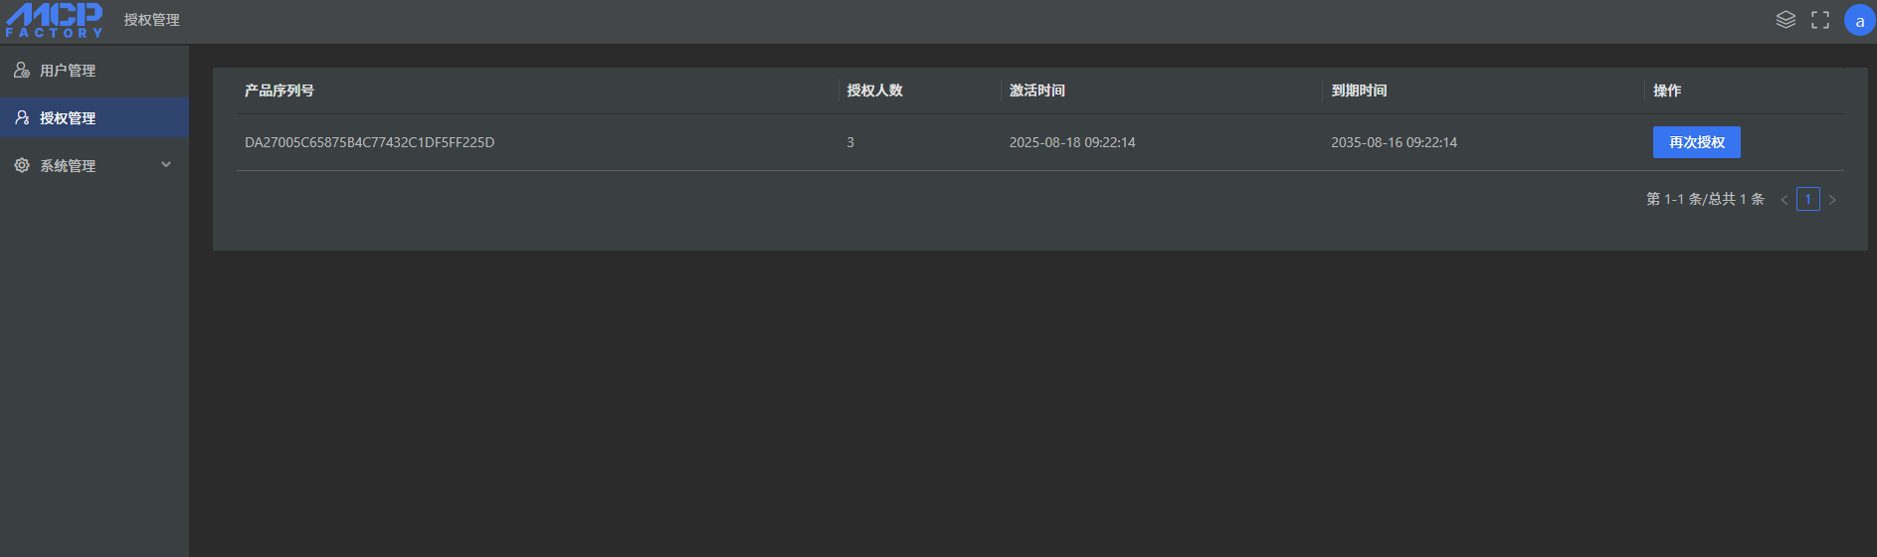
Task: Go to previous page arrow in pagination
Action: [1784, 200]
